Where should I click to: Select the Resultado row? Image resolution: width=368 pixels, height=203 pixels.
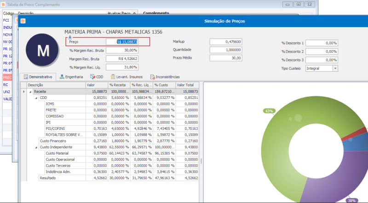(119, 178)
